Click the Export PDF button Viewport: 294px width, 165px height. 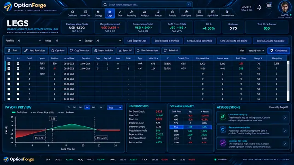click(125, 50)
